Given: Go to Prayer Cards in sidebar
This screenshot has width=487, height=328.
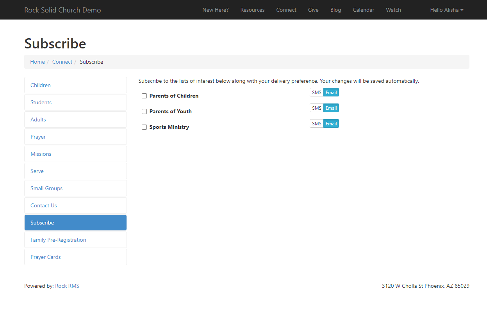Looking at the screenshot, I should (46, 257).
